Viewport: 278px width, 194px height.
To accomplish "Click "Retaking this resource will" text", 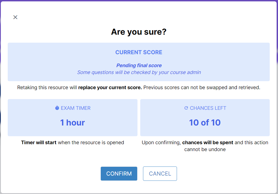I will pos(47,88).
